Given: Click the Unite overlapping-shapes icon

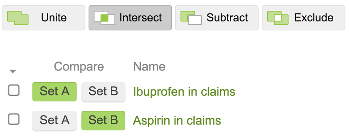Looking at the screenshot, I should (x=18, y=18).
